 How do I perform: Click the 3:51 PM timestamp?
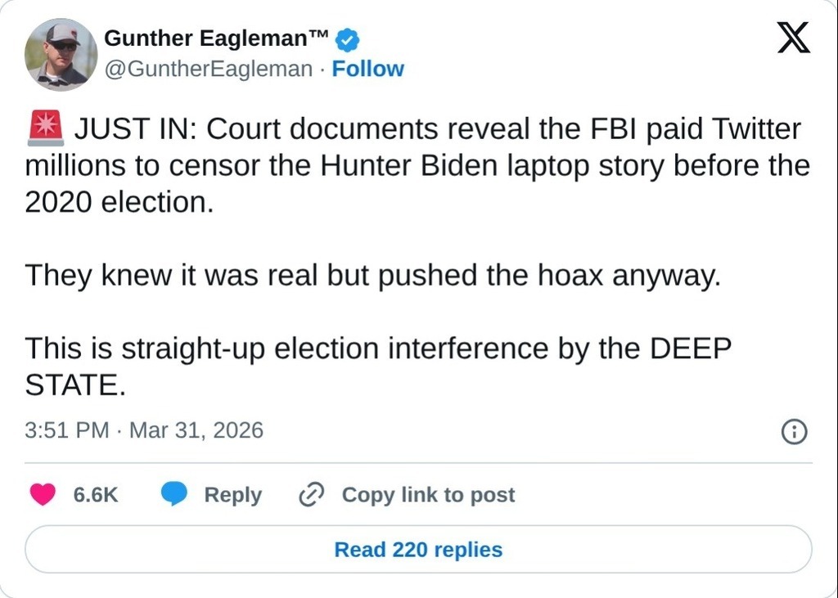[x=67, y=430]
